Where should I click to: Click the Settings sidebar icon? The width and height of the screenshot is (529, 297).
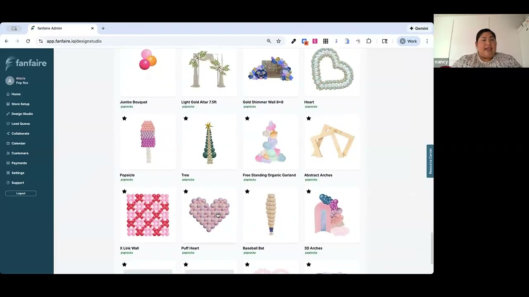tap(8, 173)
